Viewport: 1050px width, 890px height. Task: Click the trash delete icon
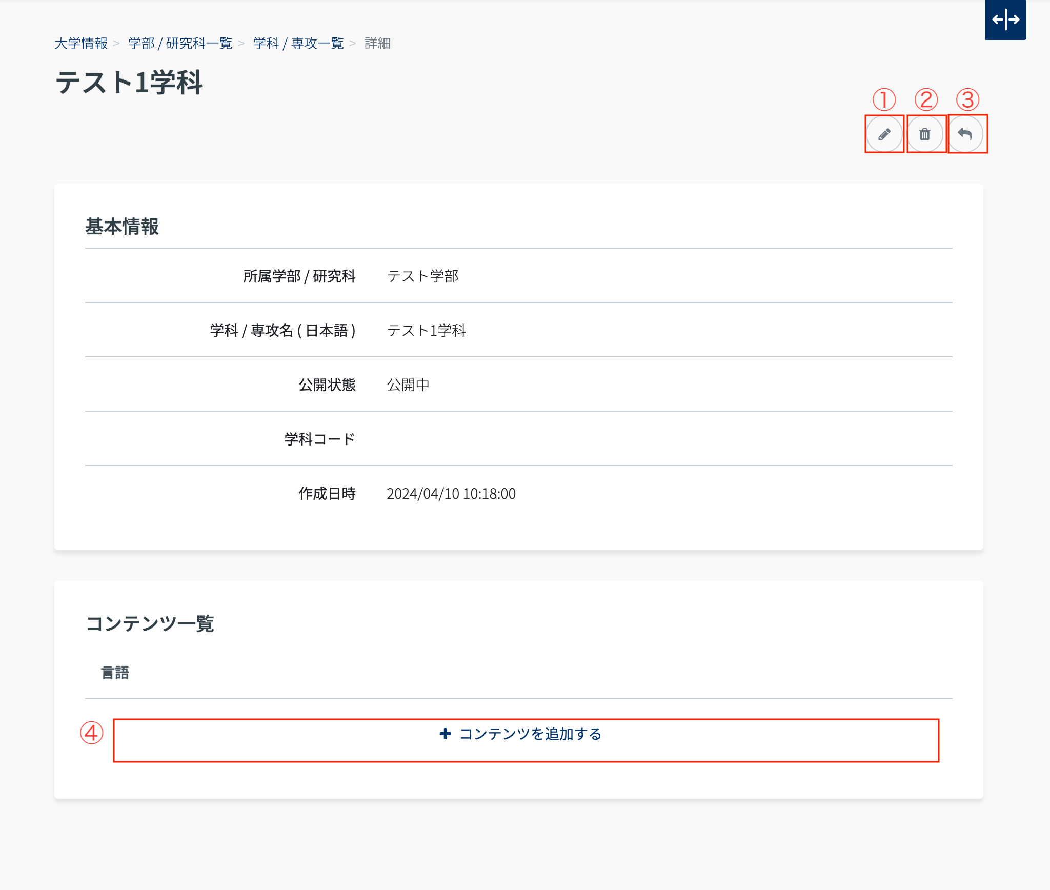(924, 134)
